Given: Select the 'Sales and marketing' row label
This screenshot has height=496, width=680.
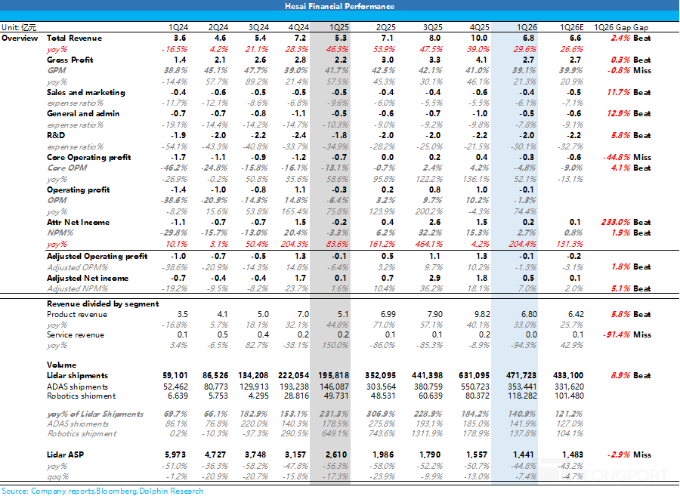Looking at the screenshot, I should pos(86,92).
